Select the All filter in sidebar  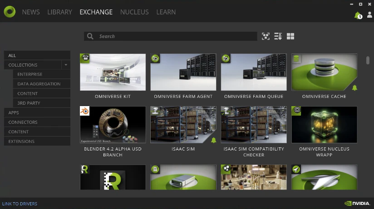[37, 55]
